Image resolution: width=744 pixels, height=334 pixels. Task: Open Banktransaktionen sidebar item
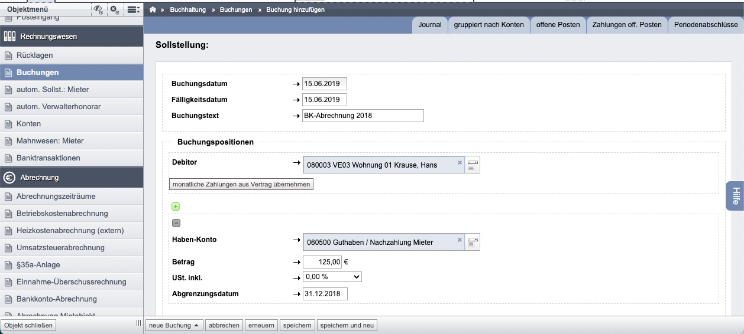point(72,158)
